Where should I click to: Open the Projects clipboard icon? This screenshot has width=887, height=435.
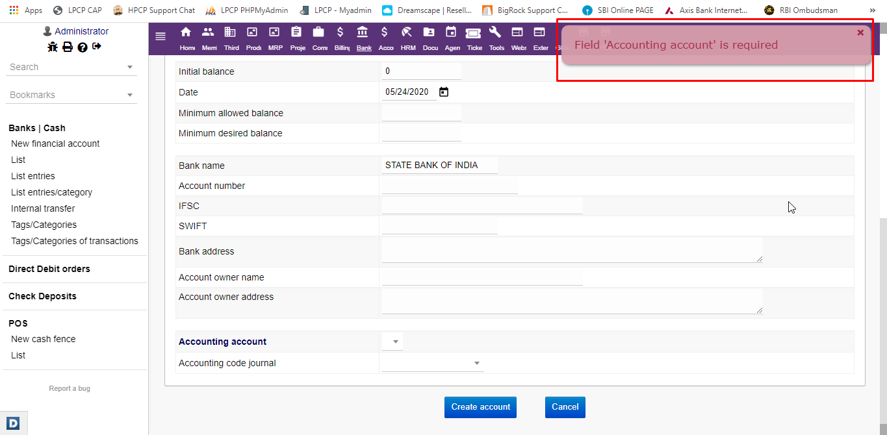296,32
